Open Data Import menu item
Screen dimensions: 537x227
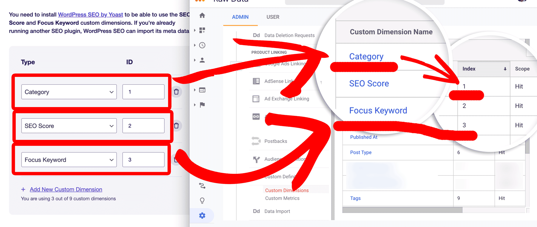pyautogui.click(x=277, y=211)
